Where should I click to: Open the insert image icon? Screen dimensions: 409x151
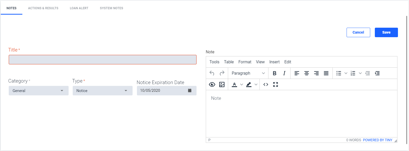coord(222,85)
